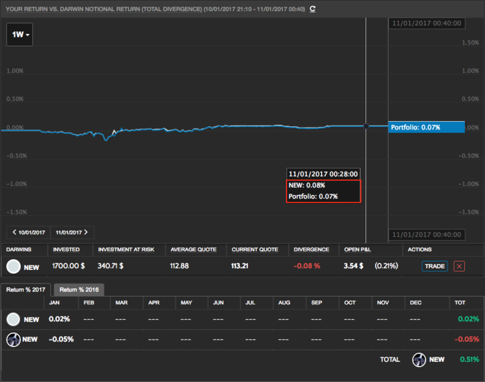Click the gray DARWIN avatar in the invested row

pyautogui.click(x=13, y=266)
